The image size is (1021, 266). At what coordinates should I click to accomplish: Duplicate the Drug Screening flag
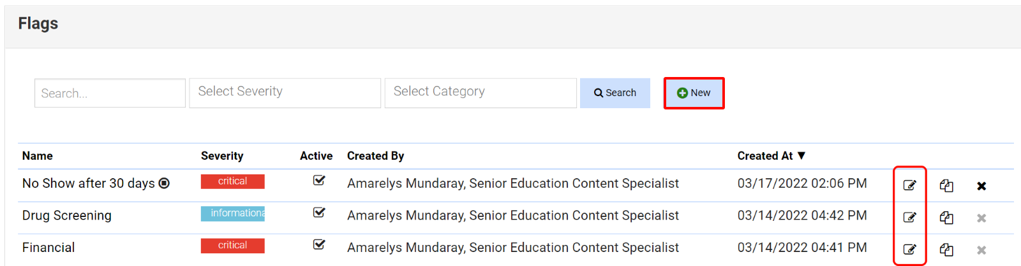pos(946,218)
